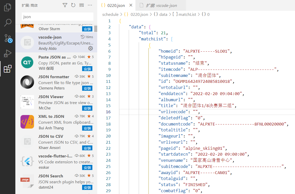Filter extensions with the funnel icon
The height and width of the screenshot is (194, 295).
(65, 5)
